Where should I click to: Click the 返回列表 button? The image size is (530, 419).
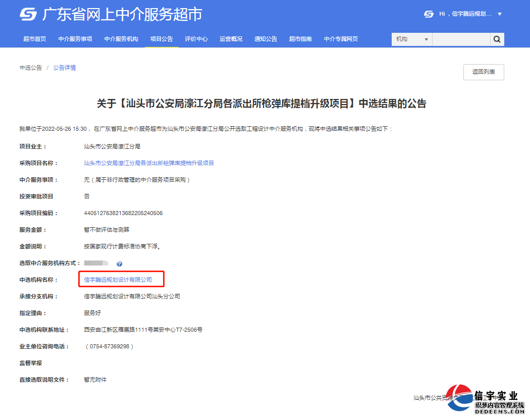click(483, 72)
